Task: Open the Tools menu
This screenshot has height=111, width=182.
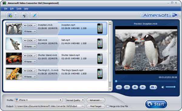Action: [x=19, y=9]
